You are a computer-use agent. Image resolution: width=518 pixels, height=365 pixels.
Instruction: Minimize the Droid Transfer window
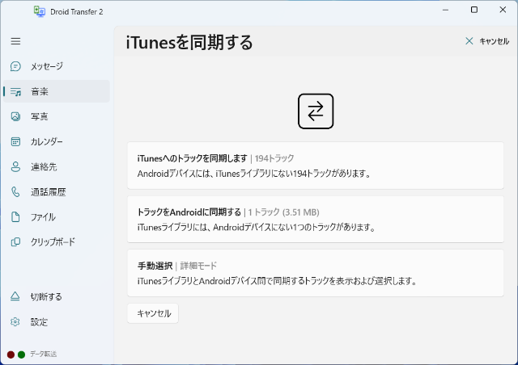pyautogui.click(x=445, y=10)
